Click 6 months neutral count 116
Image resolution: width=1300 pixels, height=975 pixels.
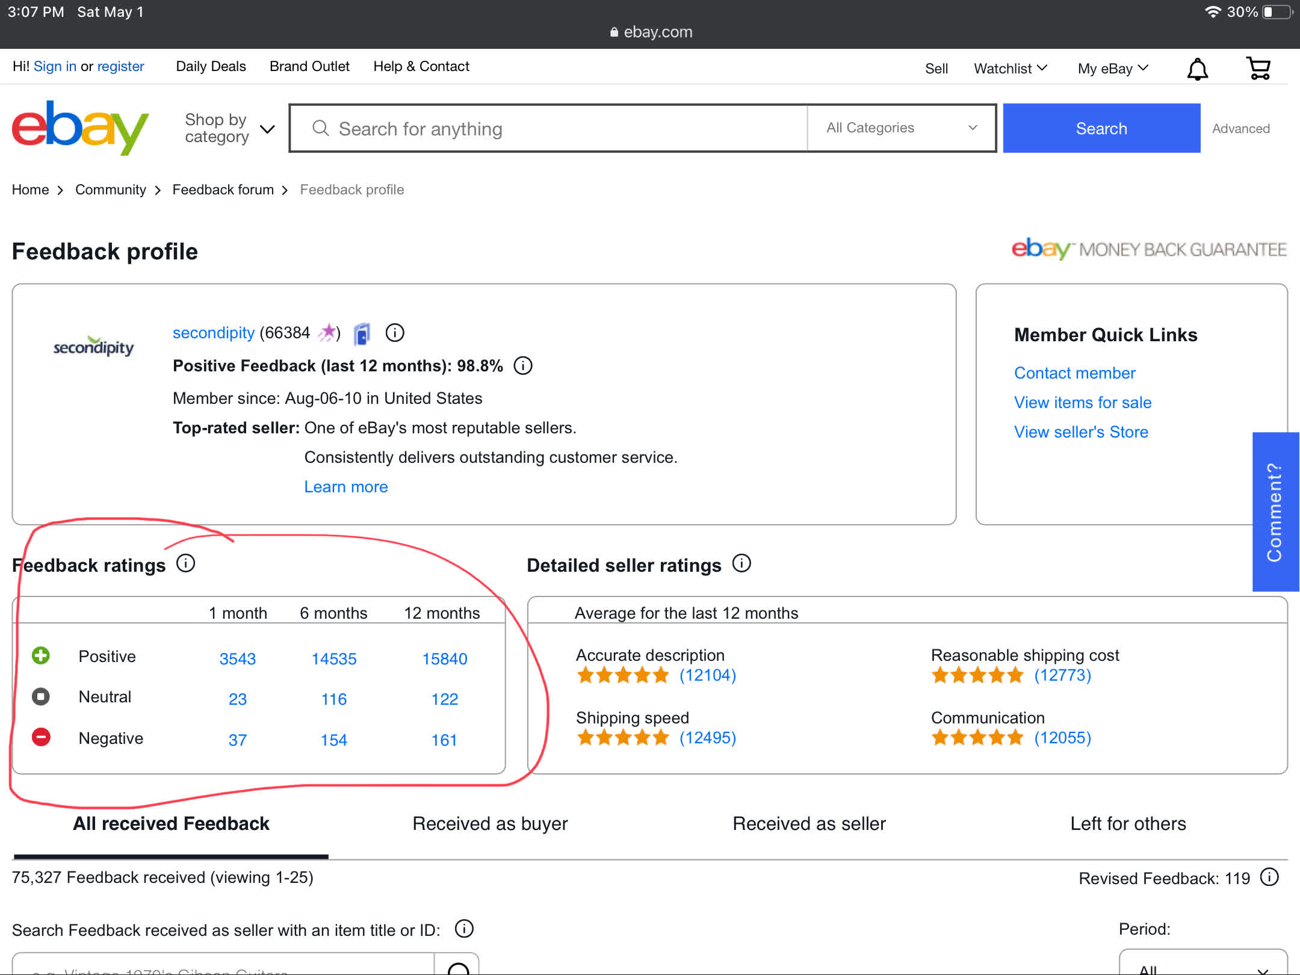point(333,699)
